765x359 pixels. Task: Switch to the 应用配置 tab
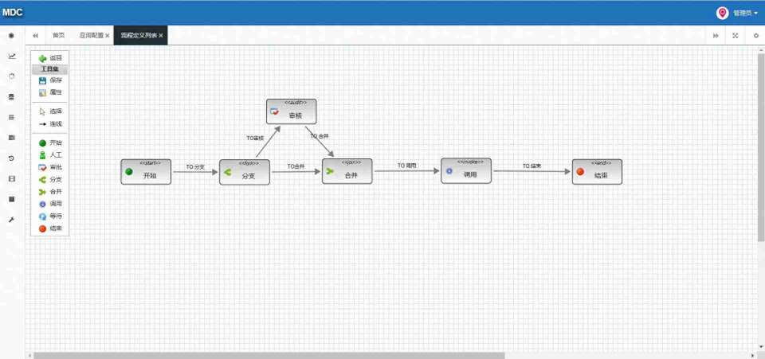[91, 36]
